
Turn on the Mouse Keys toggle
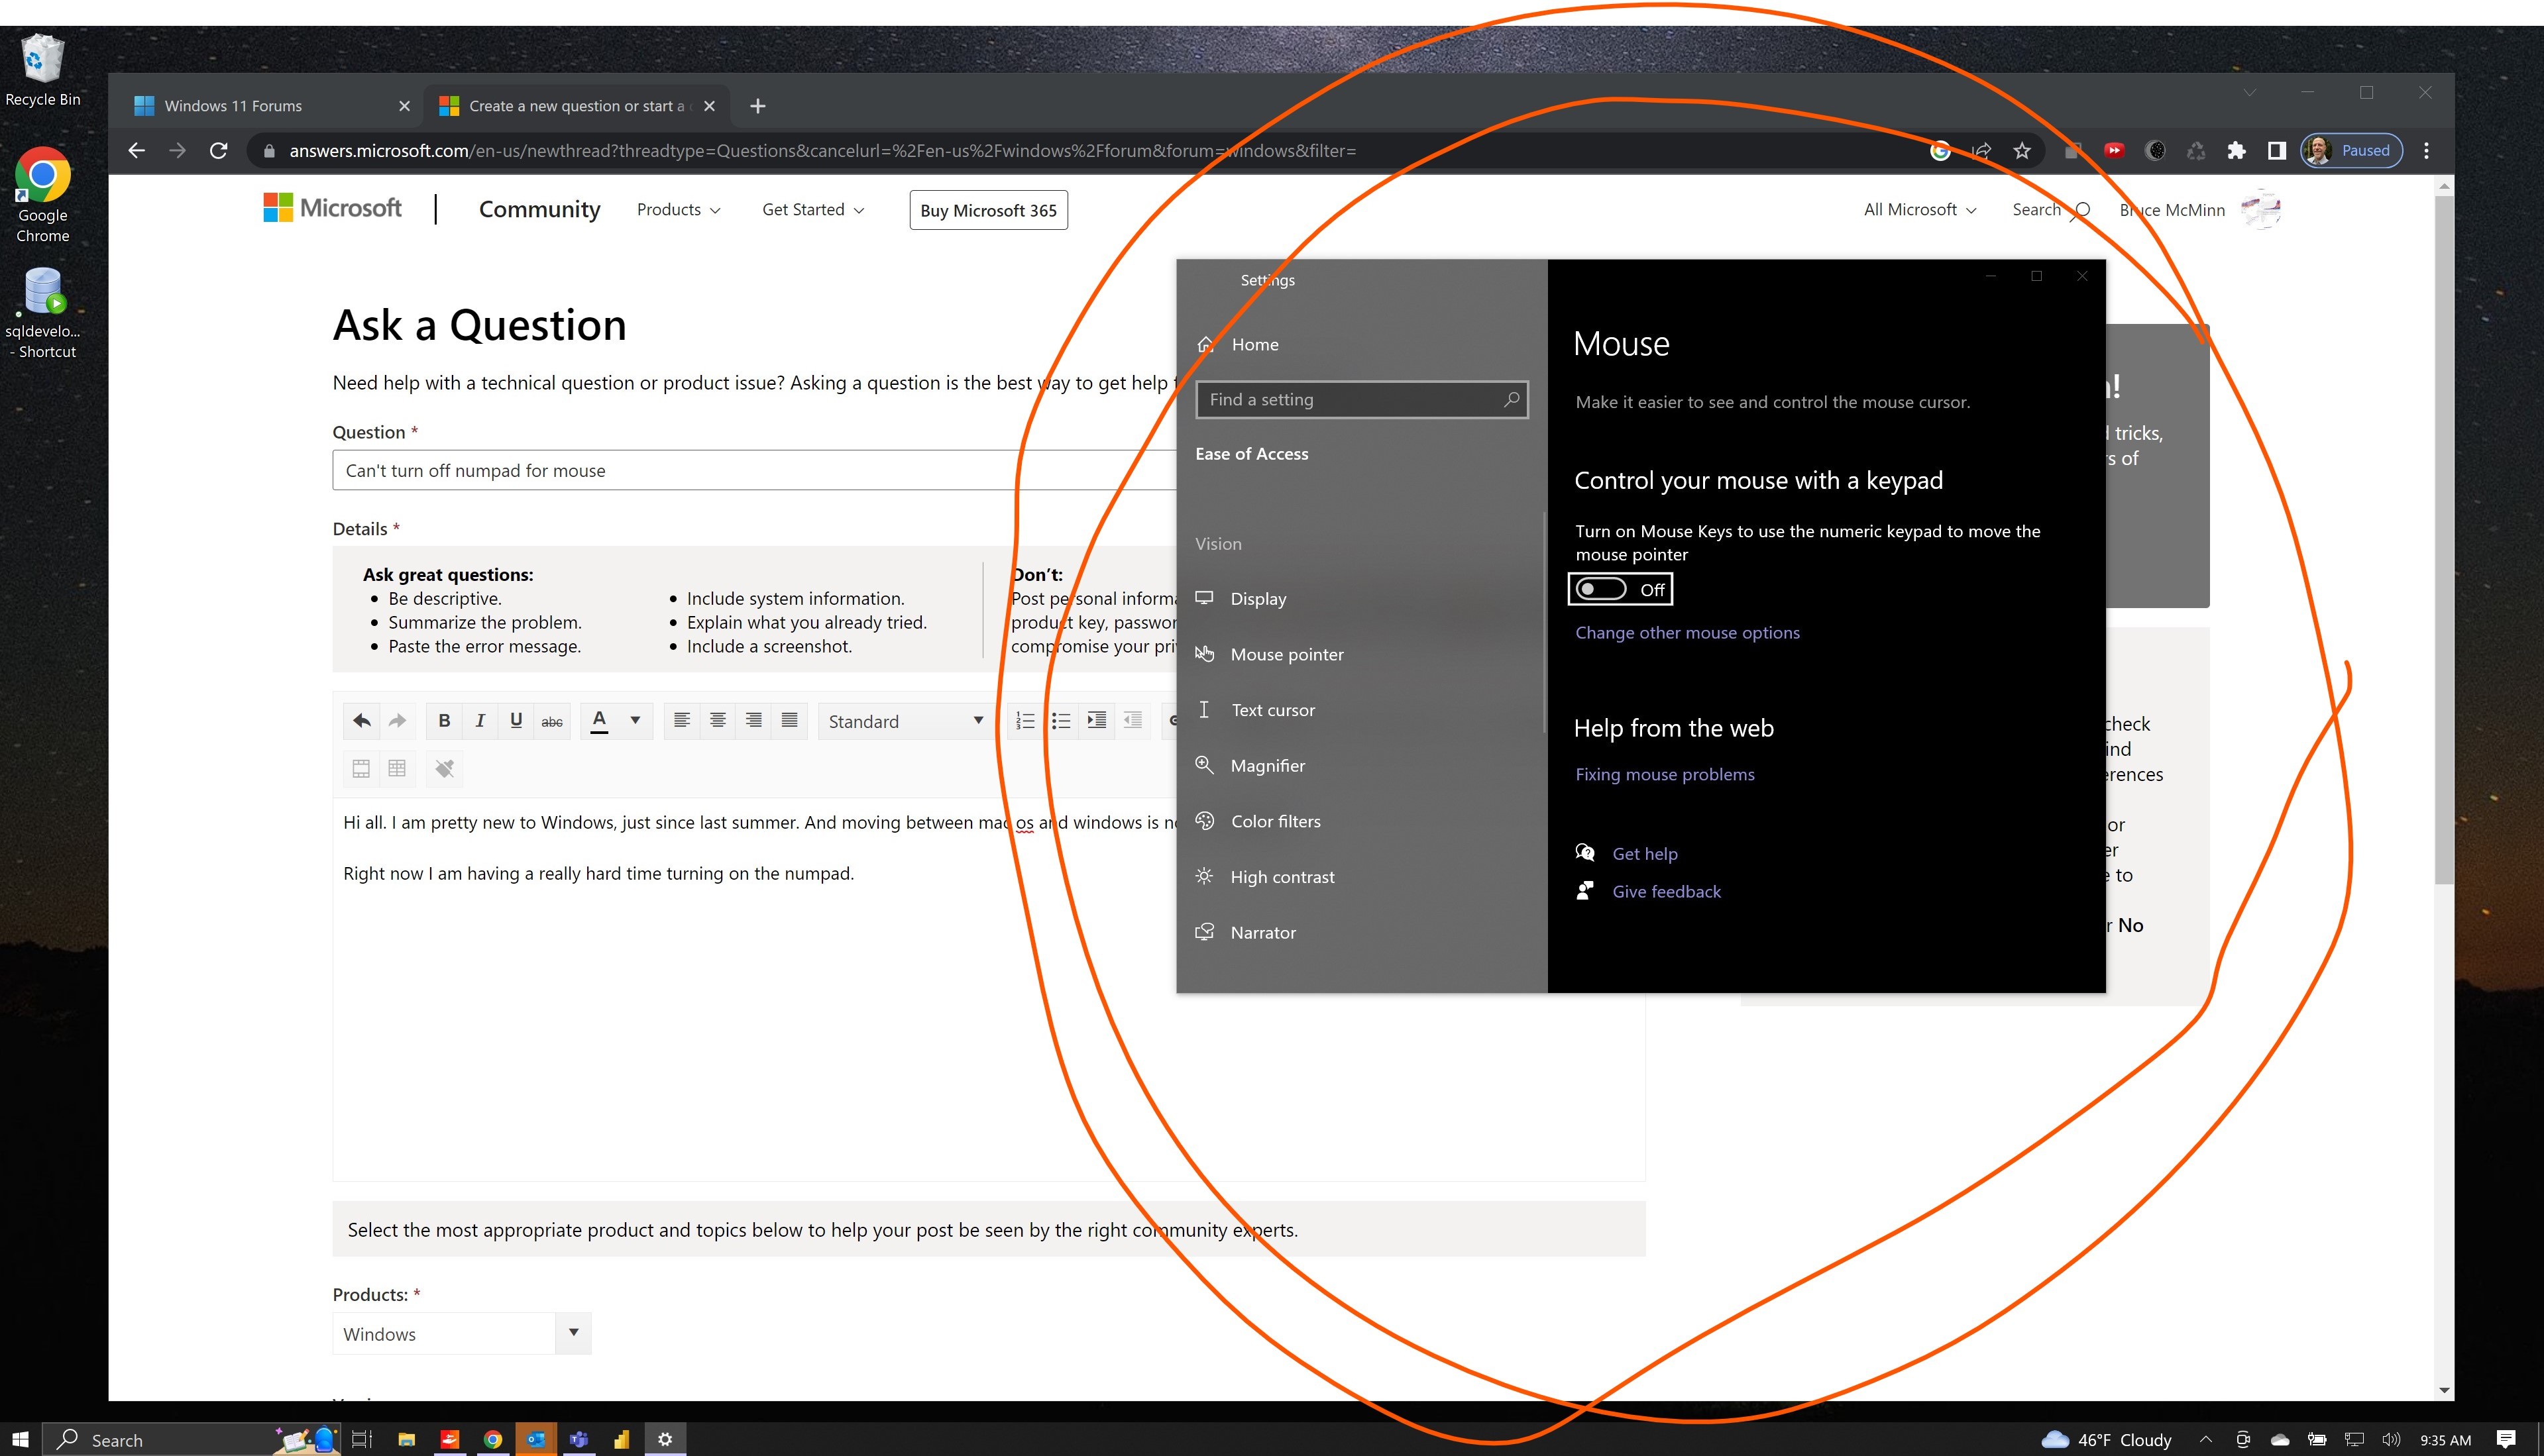[1600, 590]
